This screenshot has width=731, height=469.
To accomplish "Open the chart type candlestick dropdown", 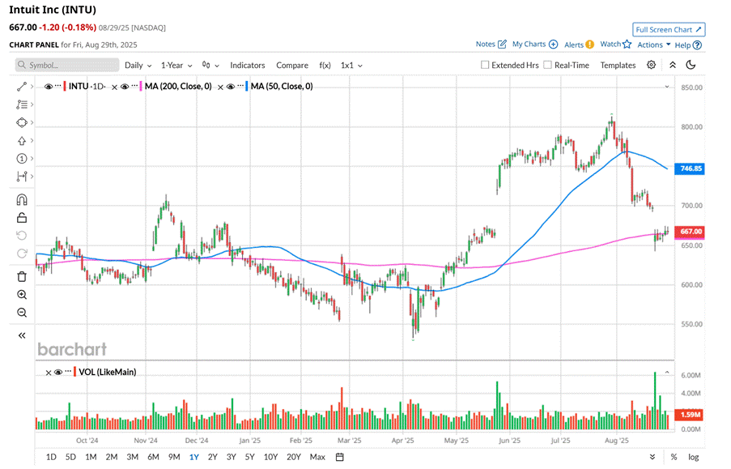I will tap(210, 66).
